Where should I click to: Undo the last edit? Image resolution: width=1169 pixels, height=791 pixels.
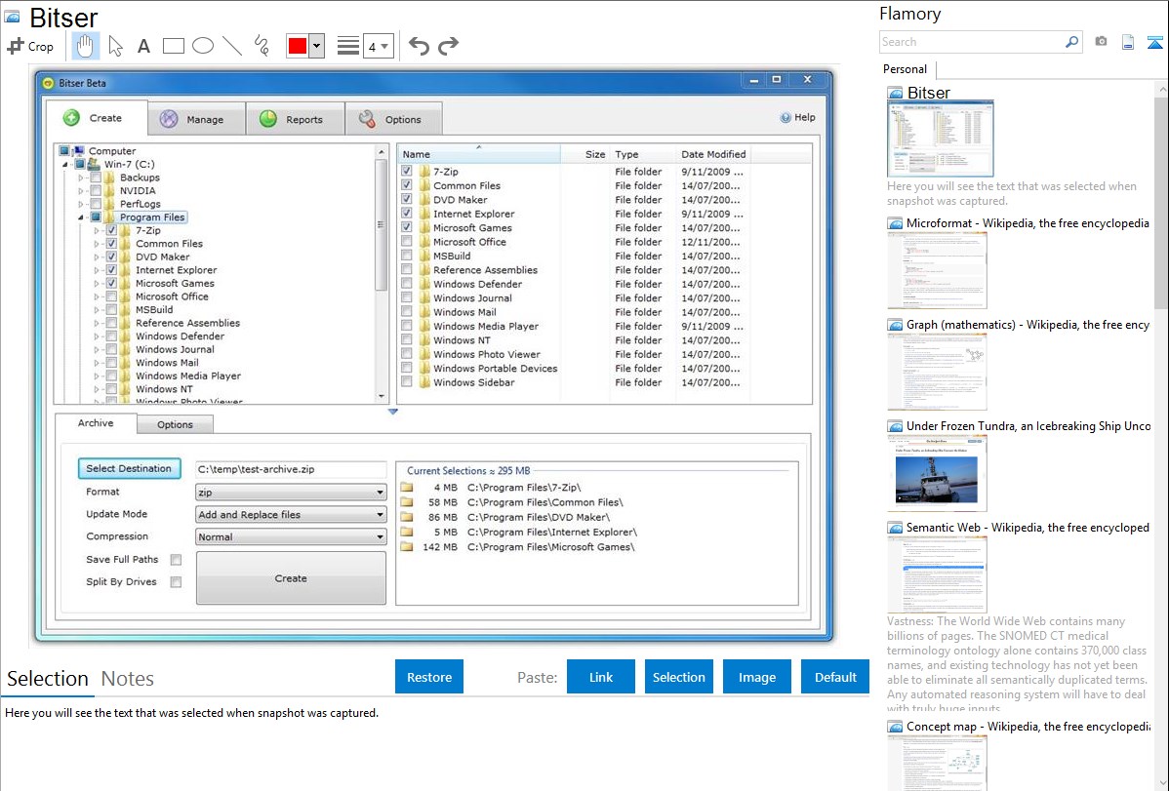pos(419,46)
